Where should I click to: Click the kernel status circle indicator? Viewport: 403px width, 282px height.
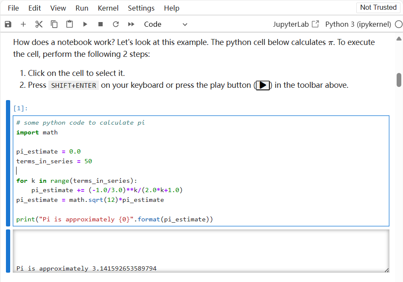pos(399,24)
